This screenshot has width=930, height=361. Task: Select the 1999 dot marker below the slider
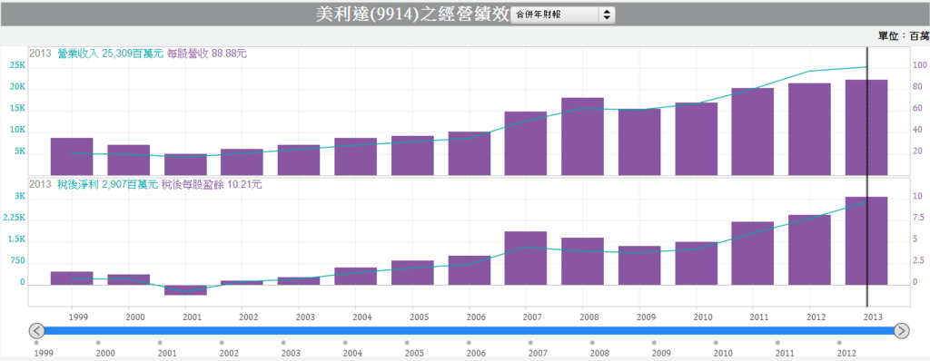tap(36, 343)
